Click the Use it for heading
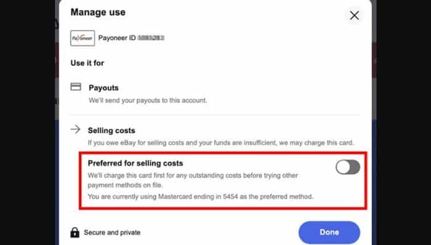431x245 pixels. coord(87,63)
